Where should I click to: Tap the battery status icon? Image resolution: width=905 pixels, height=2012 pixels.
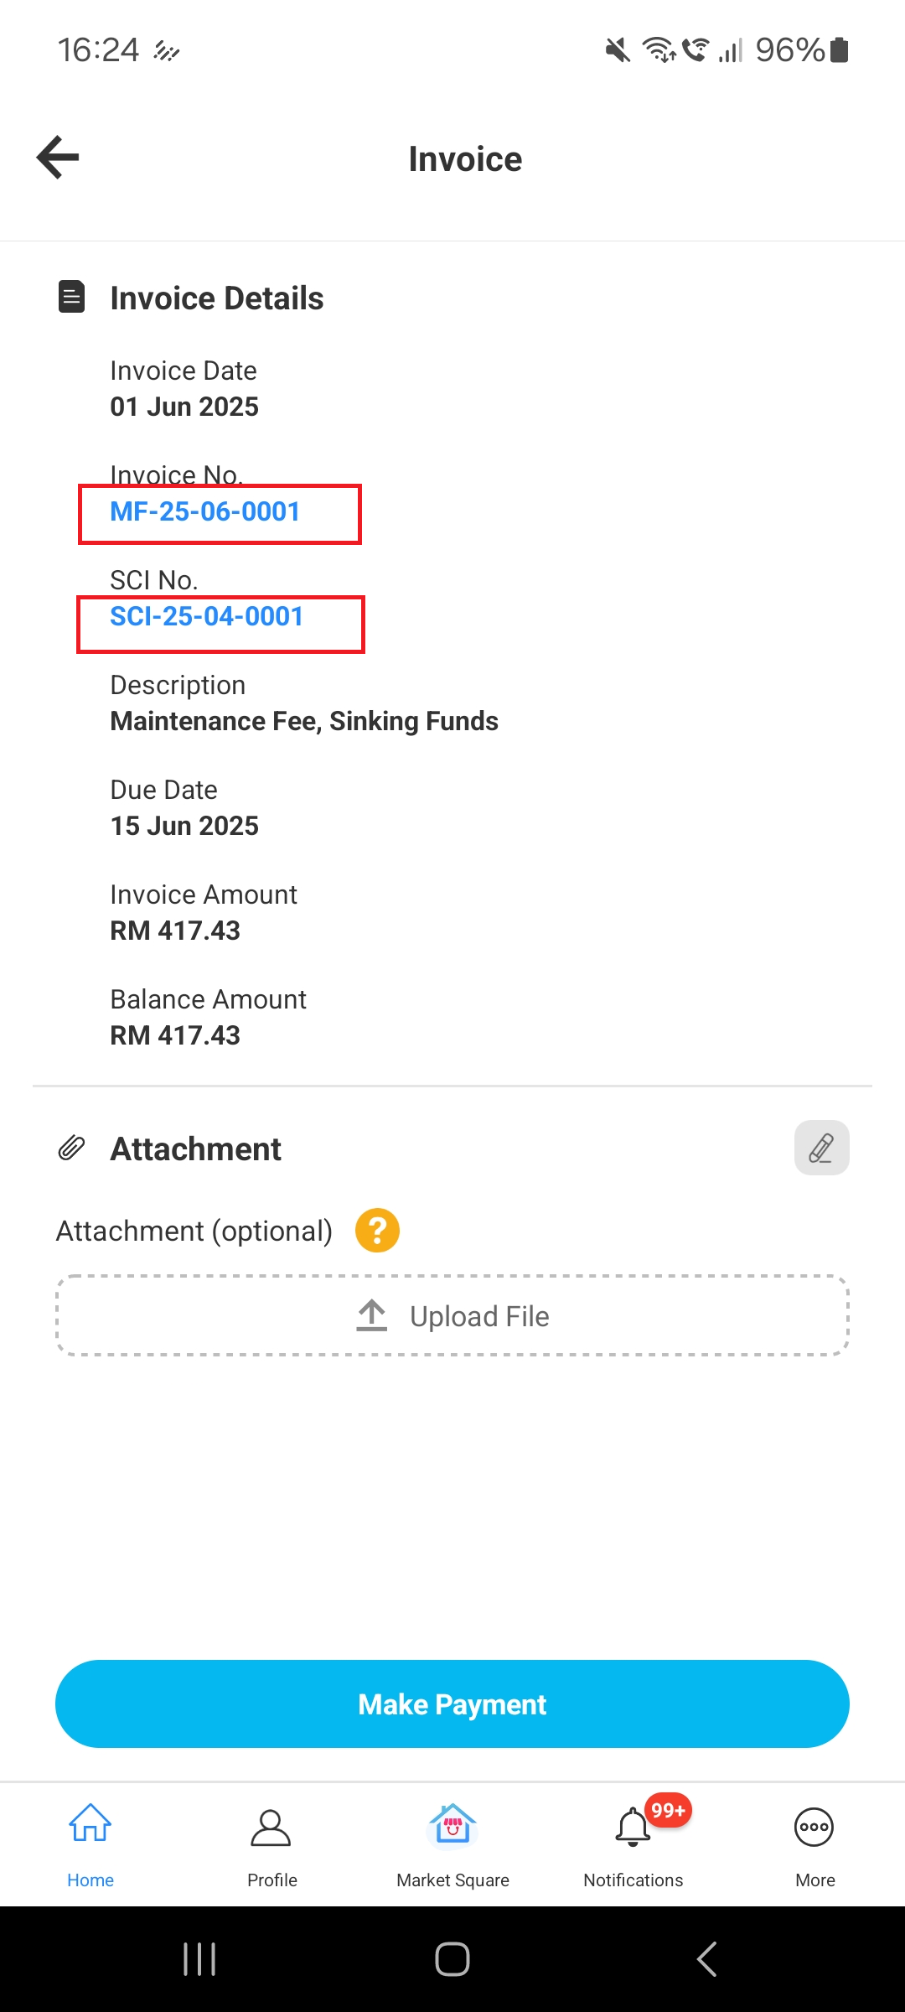[x=839, y=50]
